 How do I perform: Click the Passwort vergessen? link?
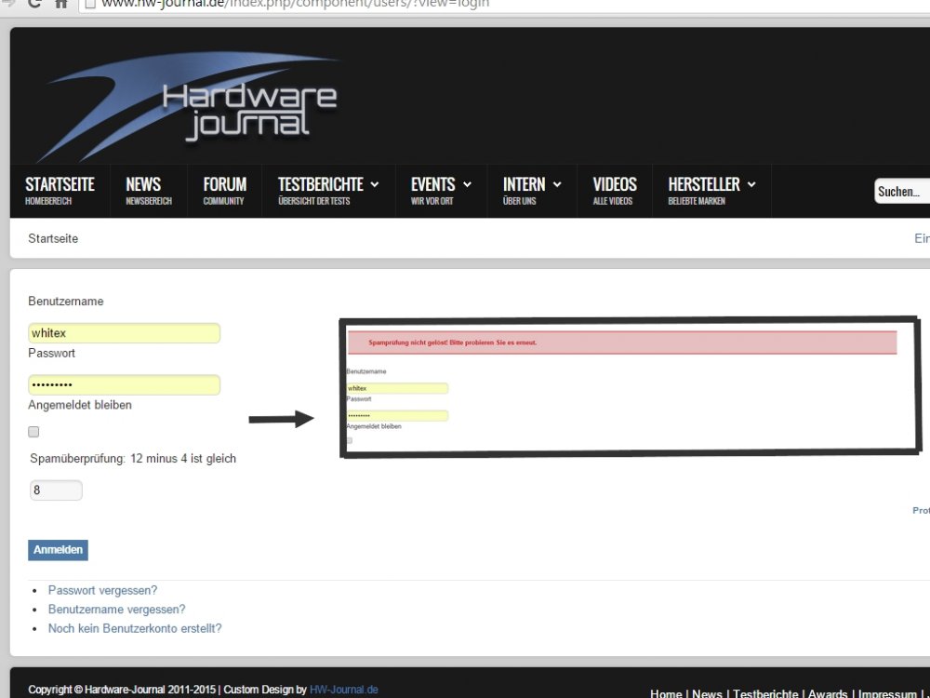pos(102,590)
